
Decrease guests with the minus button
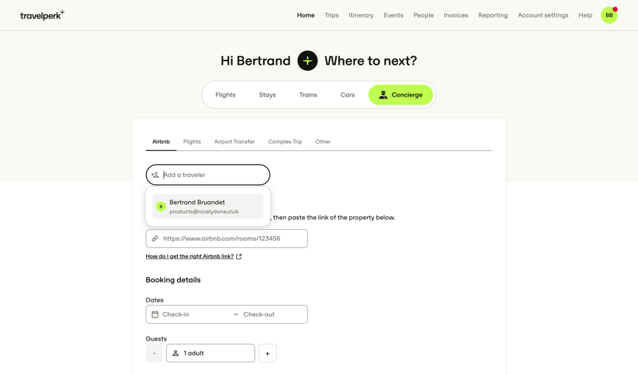154,353
